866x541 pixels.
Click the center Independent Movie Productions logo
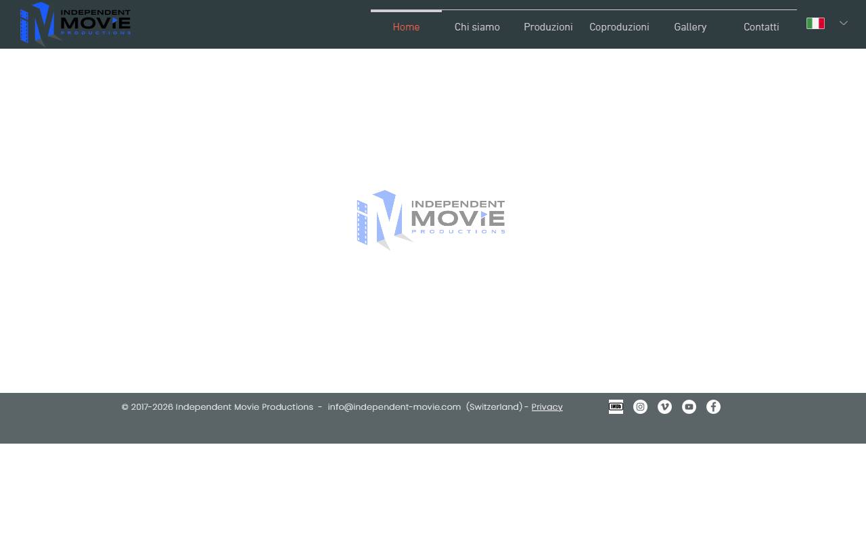431,220
